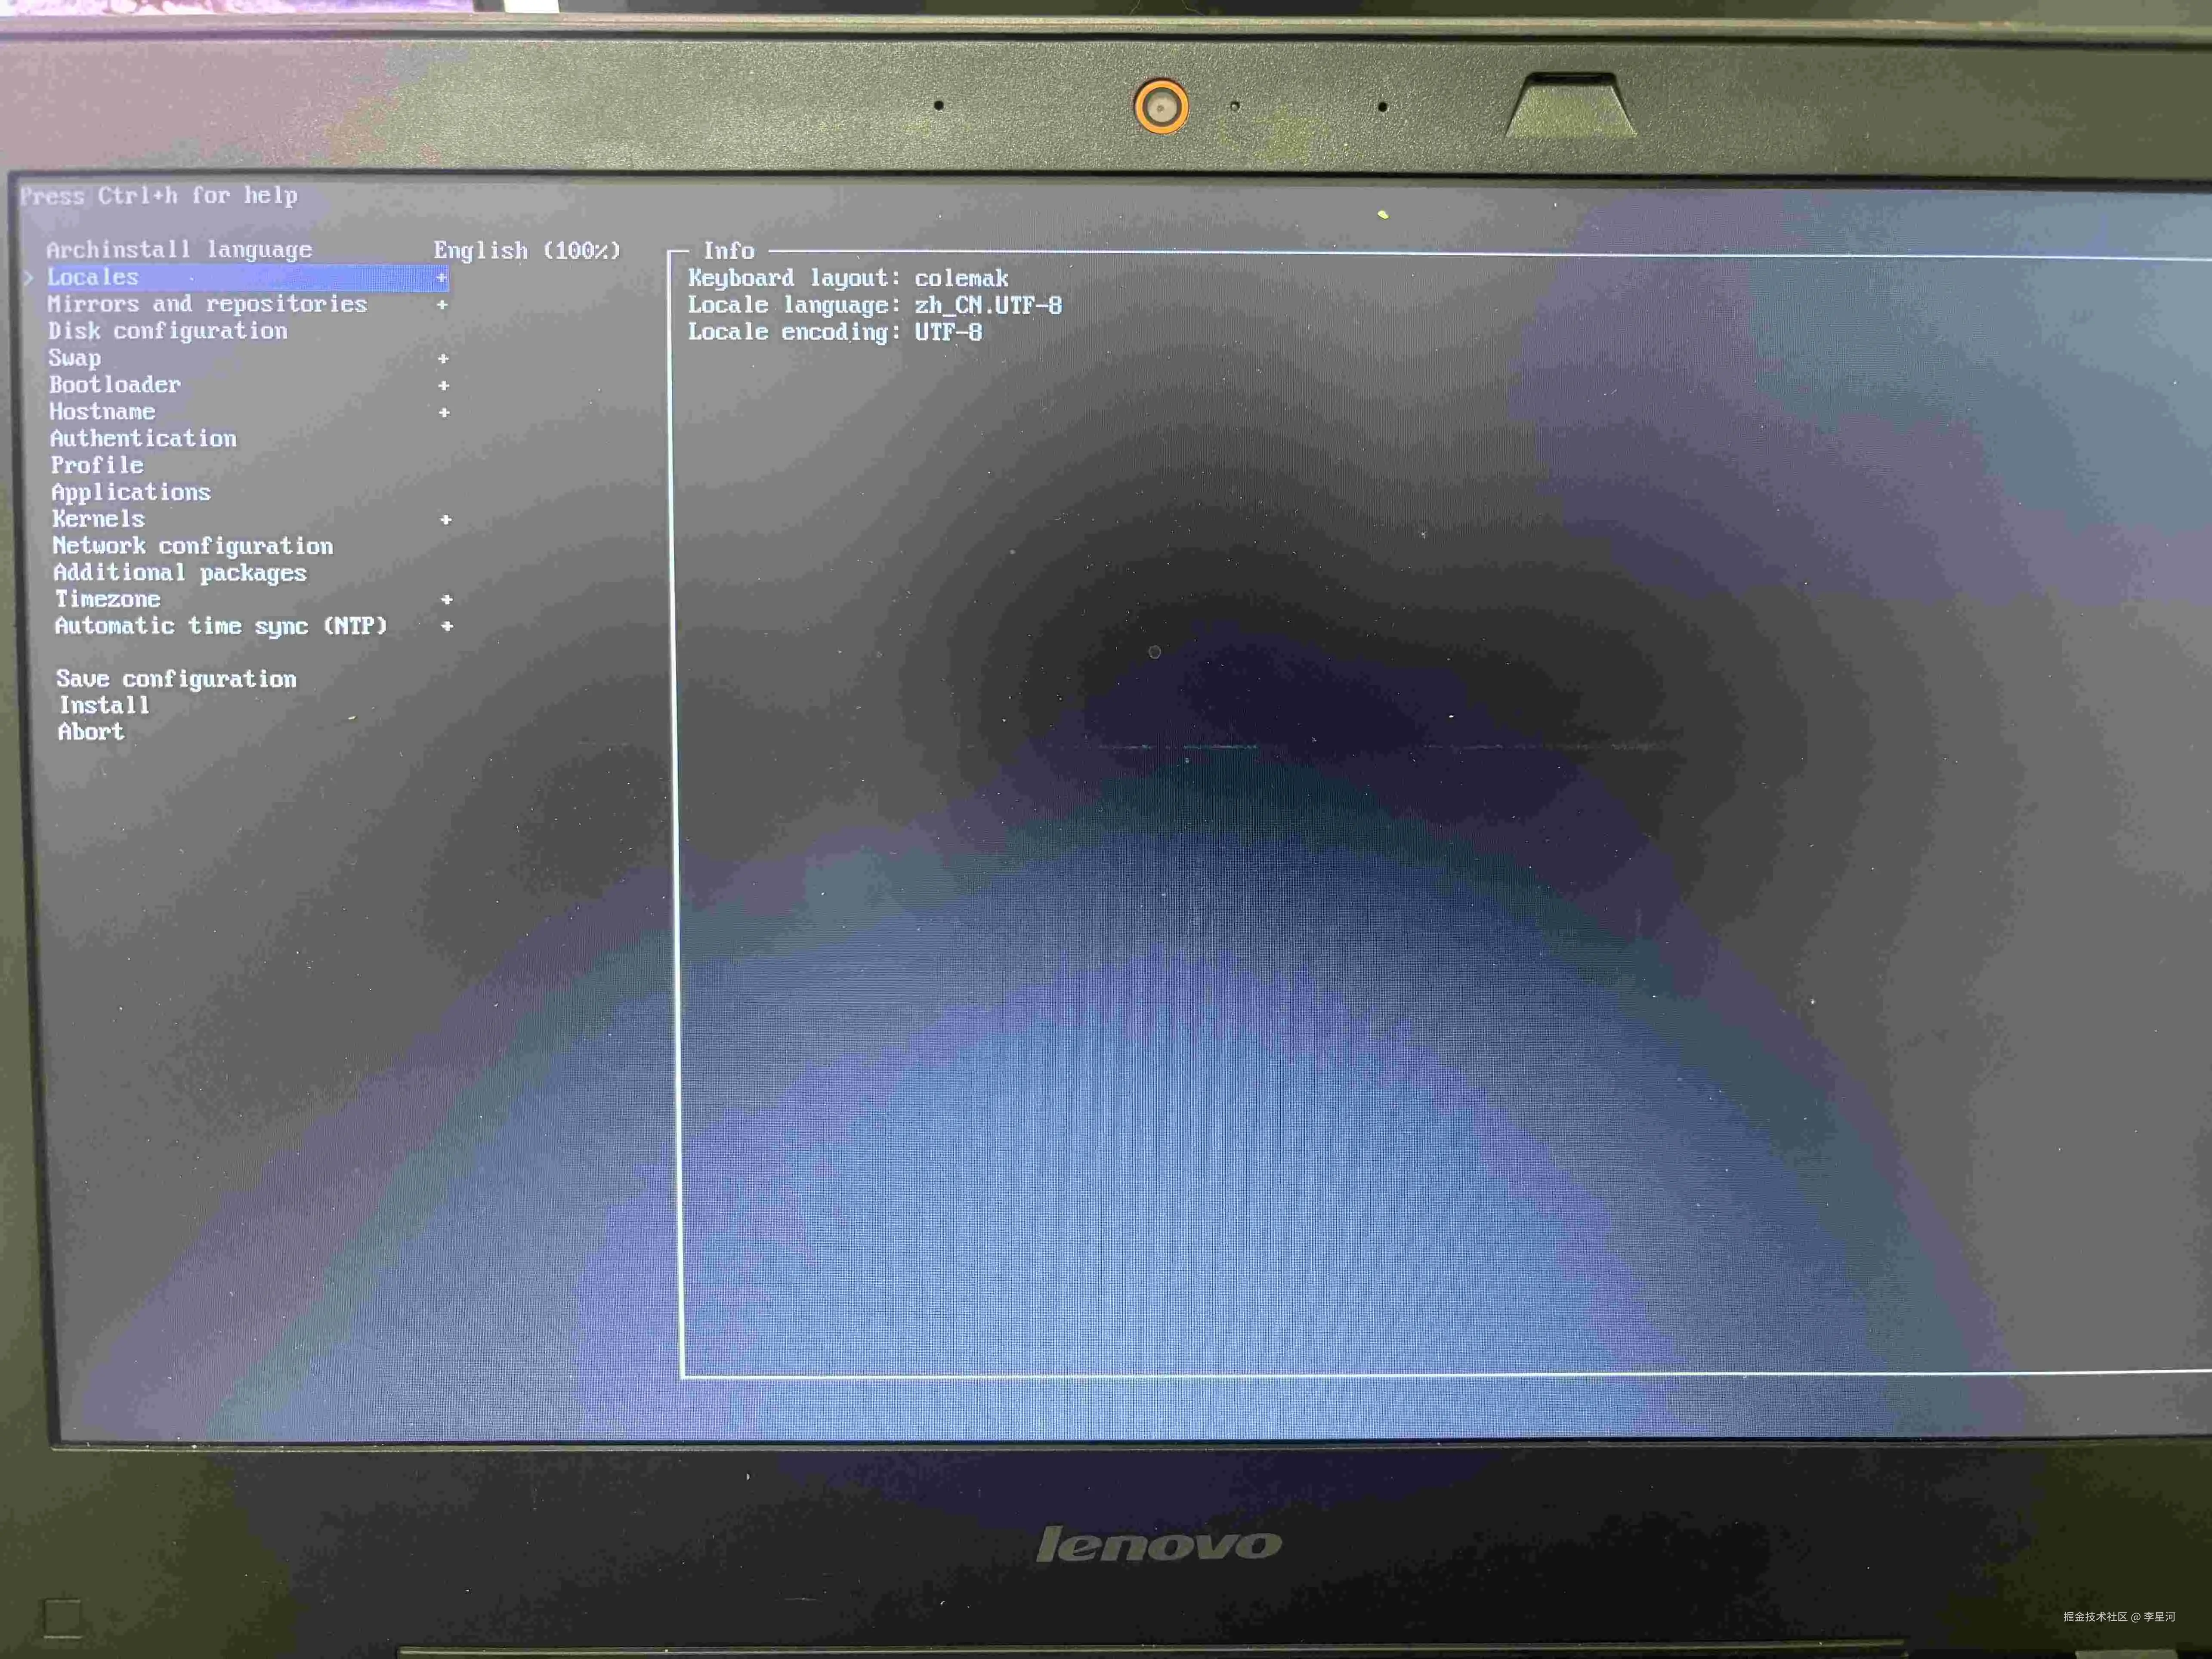
Task: Open the Applications entry
Action: [x=131, y=492]
